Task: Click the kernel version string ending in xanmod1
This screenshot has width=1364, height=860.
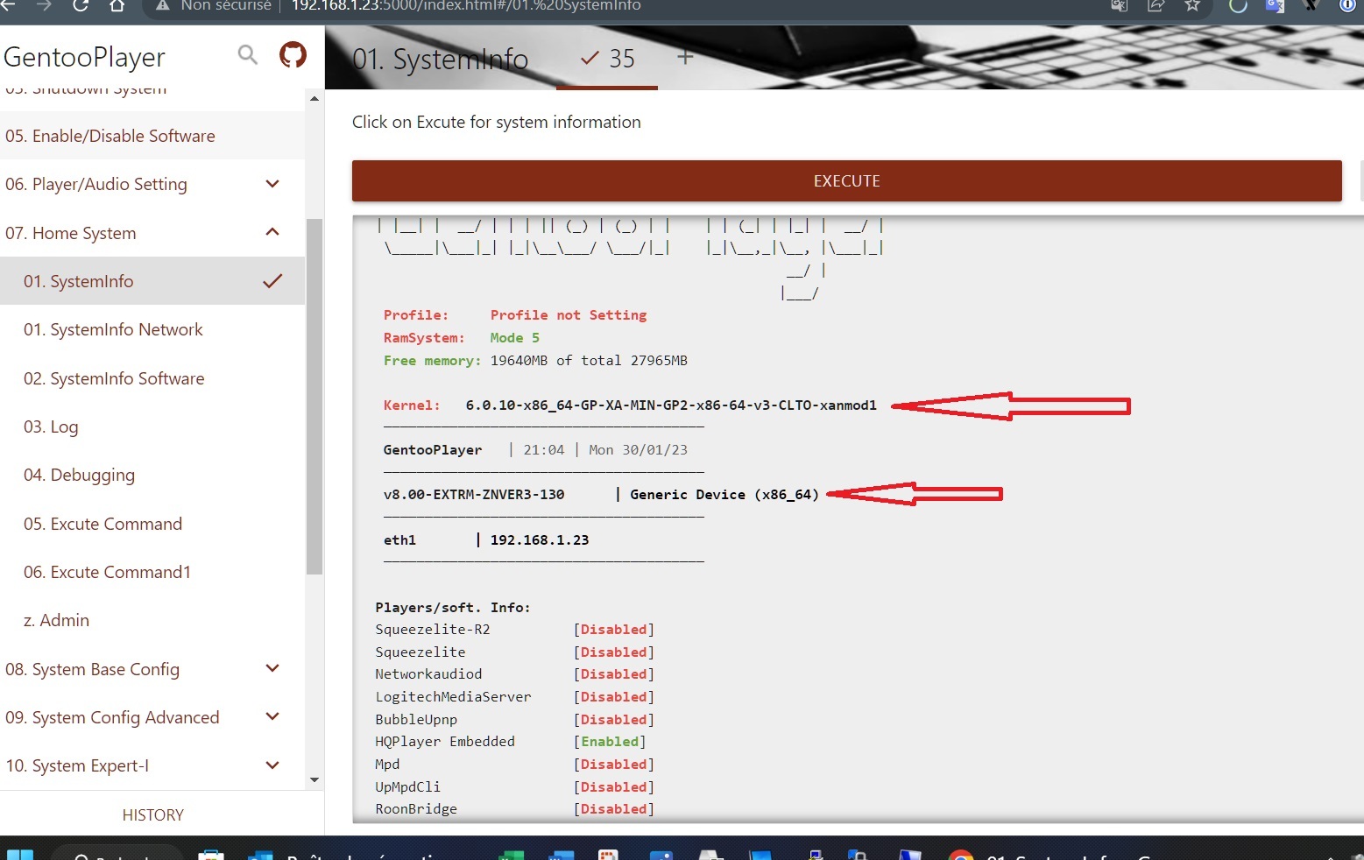Action: click(671, 405)
